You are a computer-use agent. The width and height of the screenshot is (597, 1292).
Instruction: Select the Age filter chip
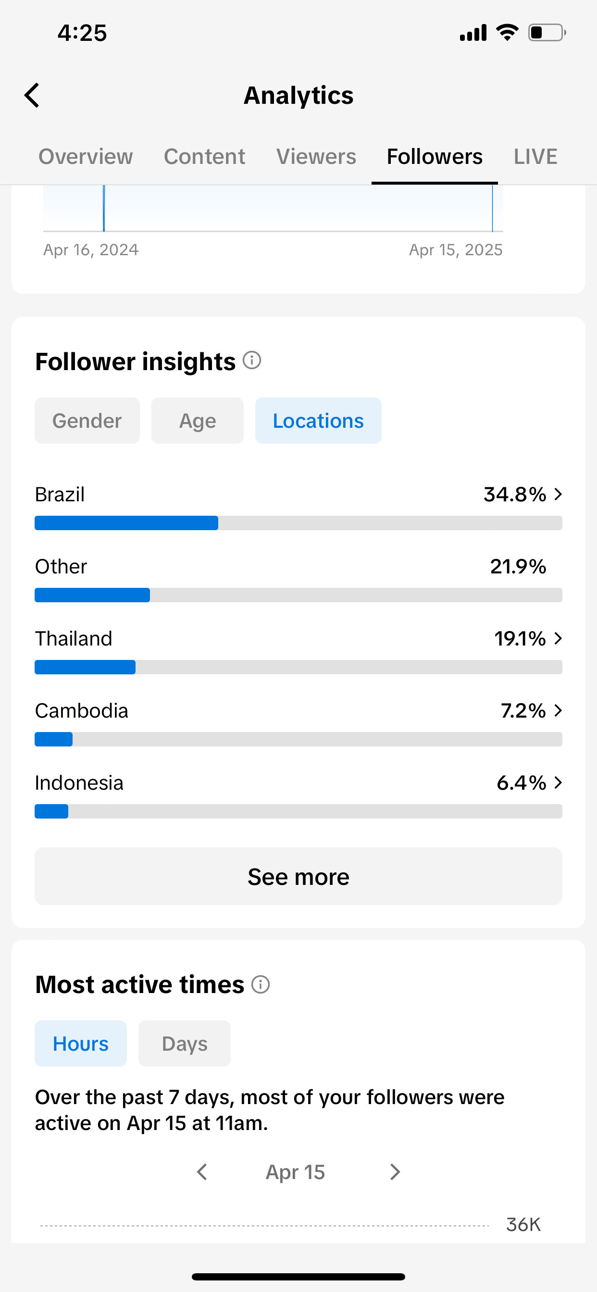[198, 421]
